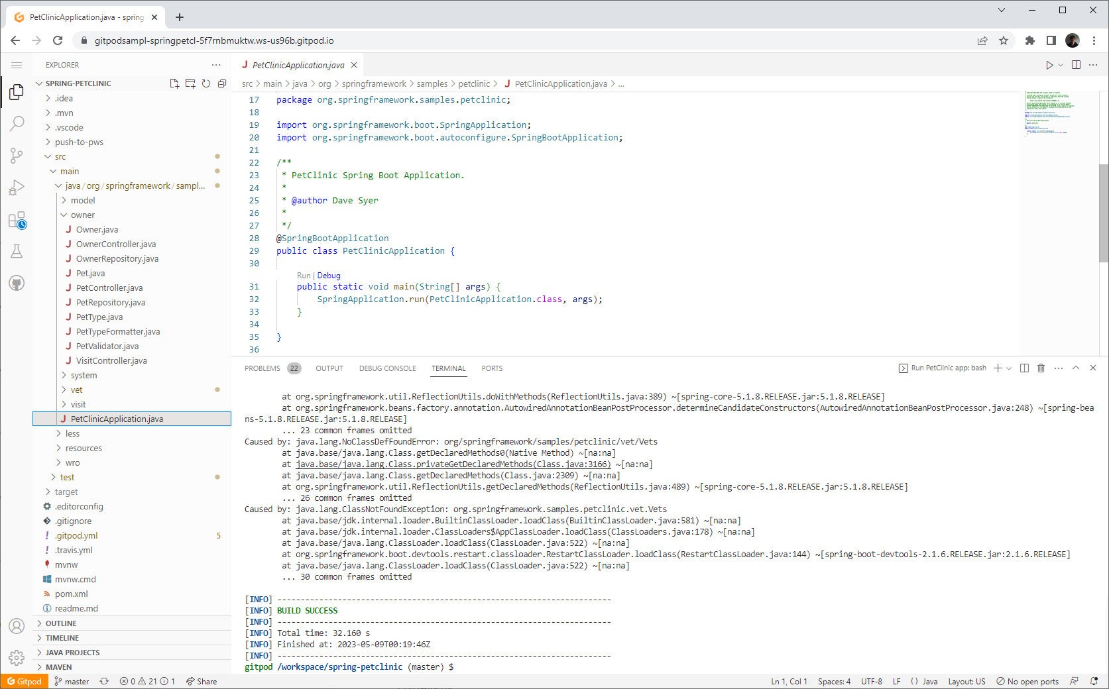Open terminal panel more actions ellipsis

coord(1059,368)
